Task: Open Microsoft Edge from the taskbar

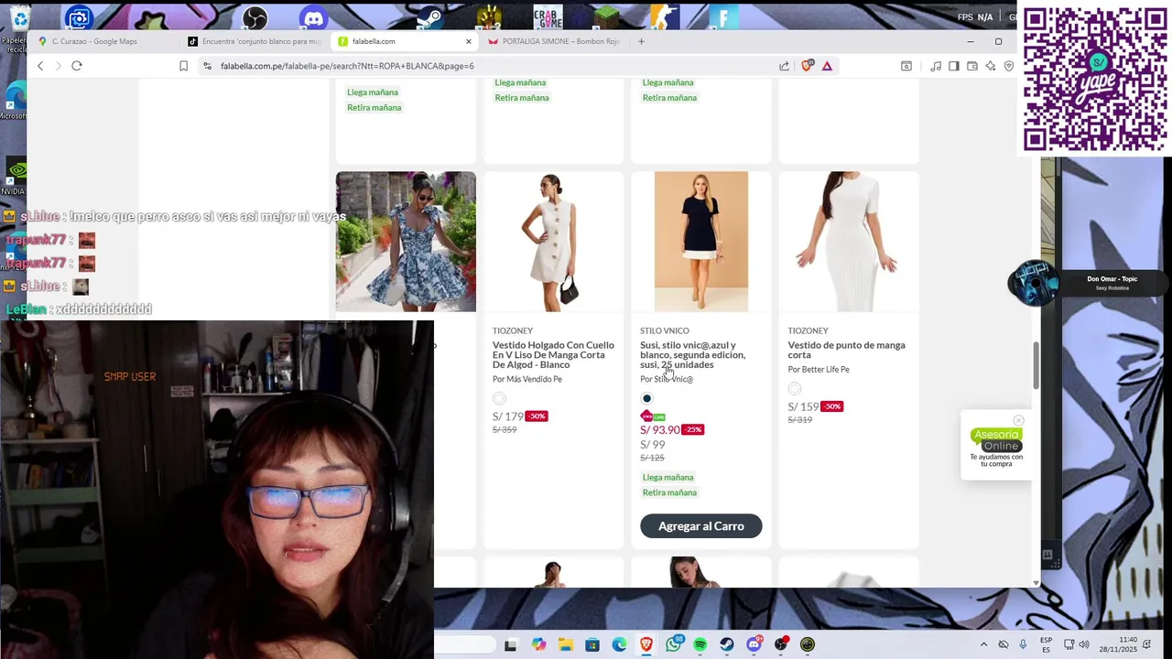Action: [x=620, y=644]
